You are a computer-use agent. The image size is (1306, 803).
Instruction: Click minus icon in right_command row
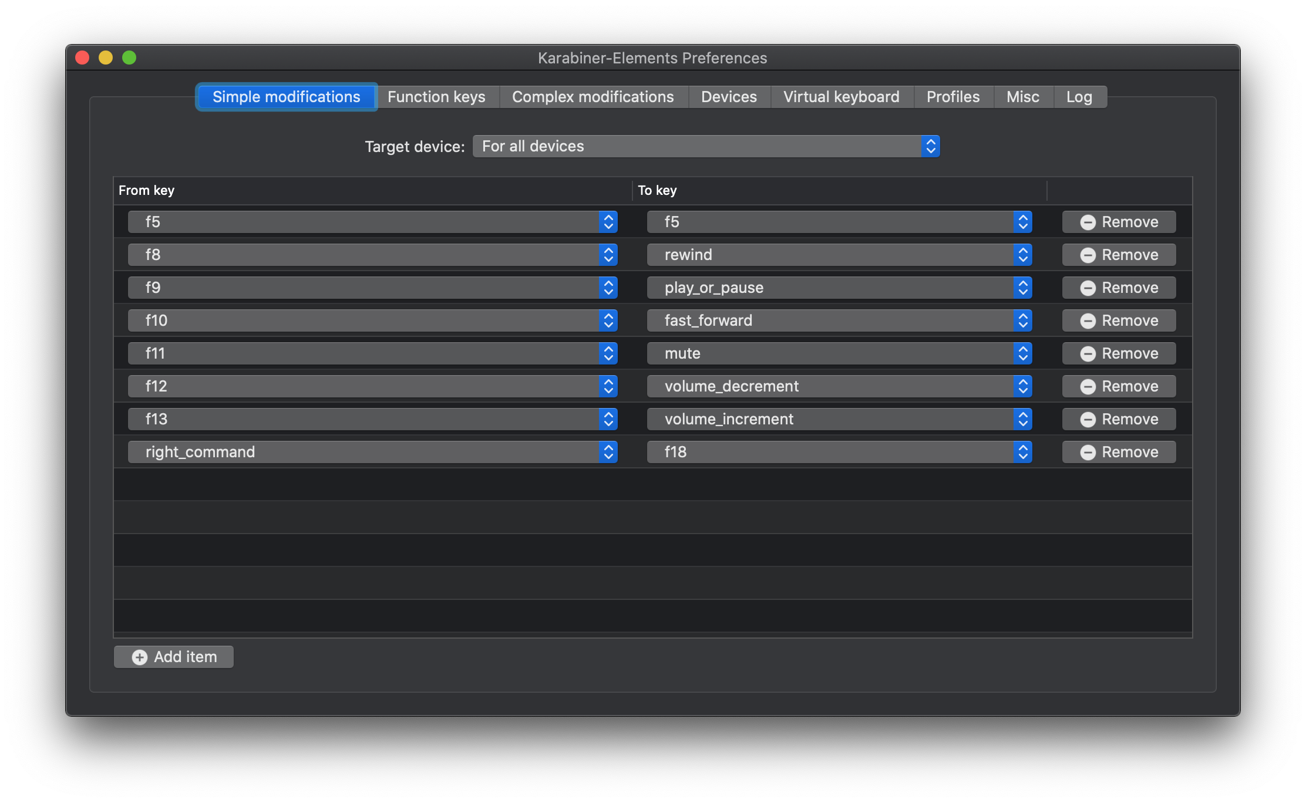point(1088,453)
